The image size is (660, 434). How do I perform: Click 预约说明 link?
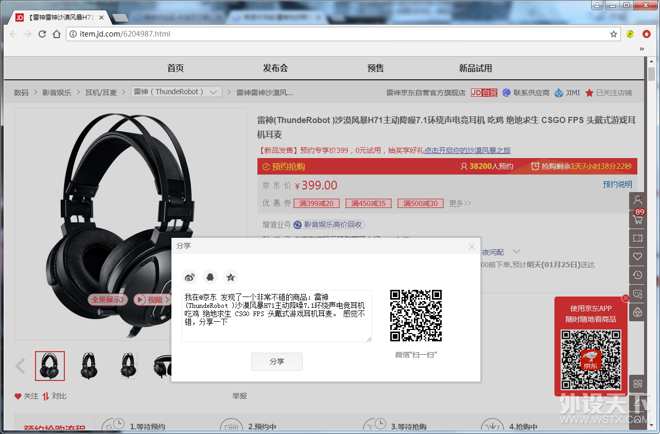pyautogui.click(x=617, y=184)
